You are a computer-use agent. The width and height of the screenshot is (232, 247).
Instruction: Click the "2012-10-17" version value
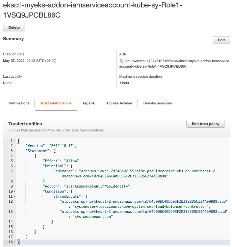(62, 146)
